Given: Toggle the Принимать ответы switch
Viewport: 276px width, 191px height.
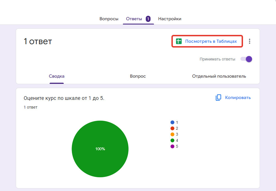Looking at the screenshot, I should pyautogui.click(x=246, y=59).
